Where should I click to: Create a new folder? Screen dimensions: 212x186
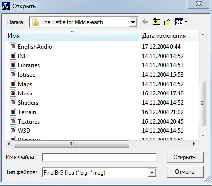coord(168,22)
